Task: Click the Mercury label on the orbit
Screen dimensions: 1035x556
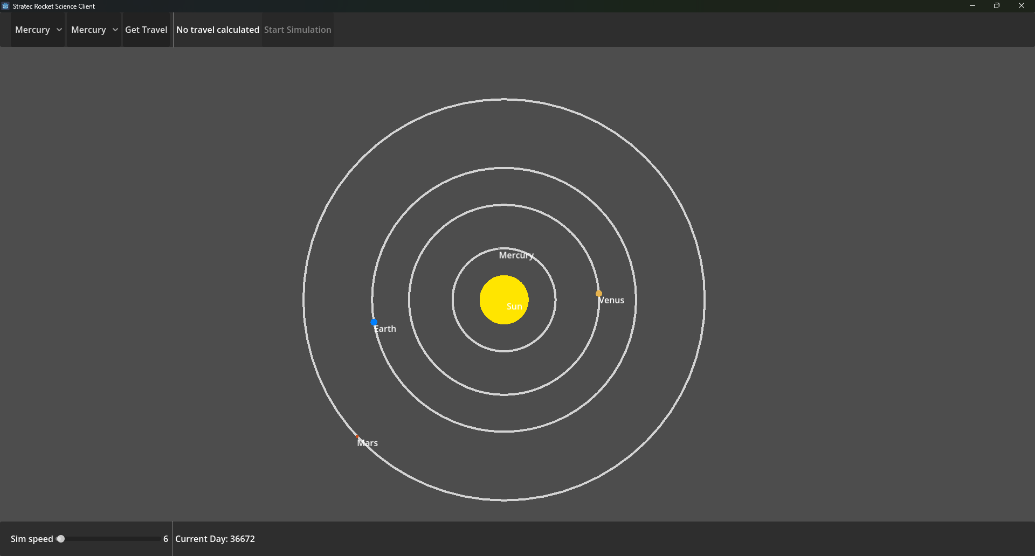Action: pos(516,255)
